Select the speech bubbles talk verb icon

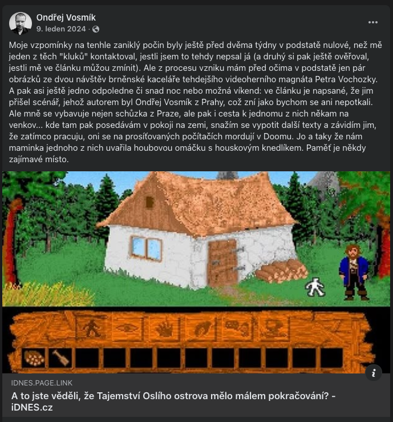pyautogui.click(x=238, y=328)
